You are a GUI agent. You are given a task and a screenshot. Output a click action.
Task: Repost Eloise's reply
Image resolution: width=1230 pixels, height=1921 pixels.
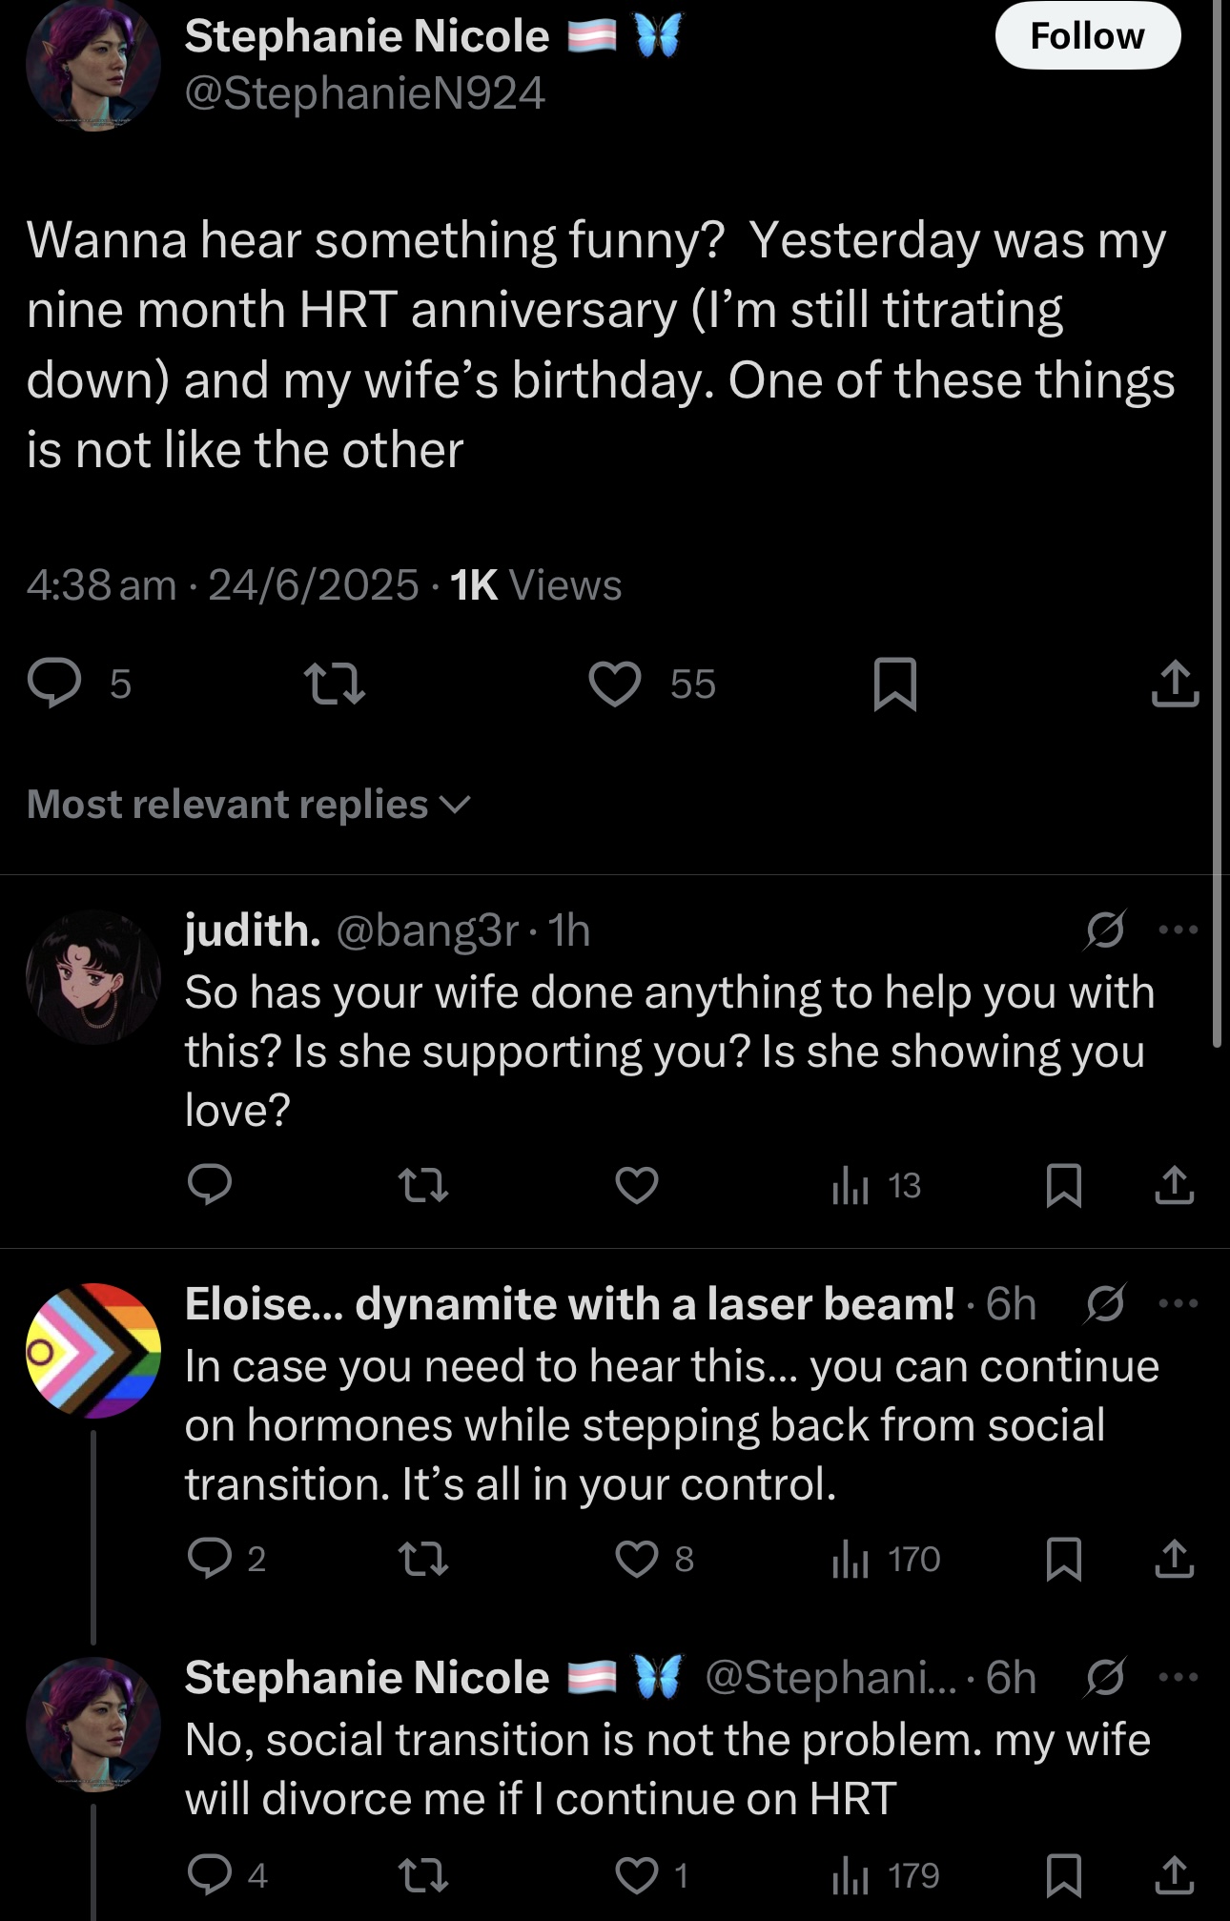(422, 1560)
